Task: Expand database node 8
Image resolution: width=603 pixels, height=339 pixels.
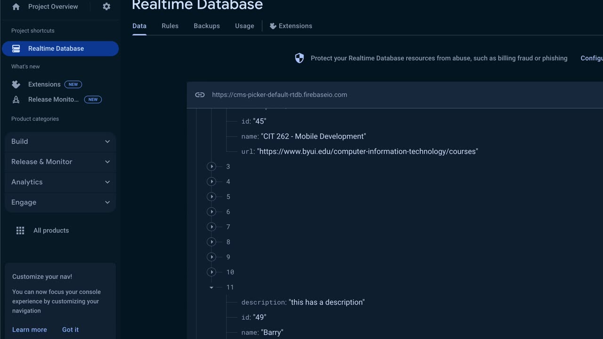Action: (x=212, y=242)
